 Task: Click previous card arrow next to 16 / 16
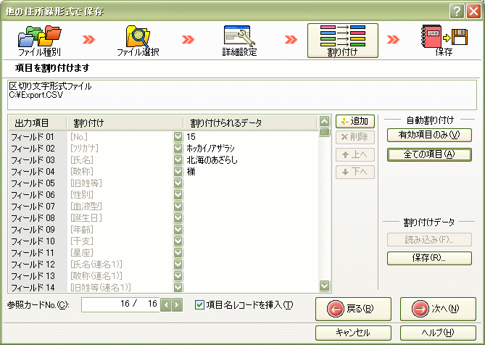(x=166, y=305)
